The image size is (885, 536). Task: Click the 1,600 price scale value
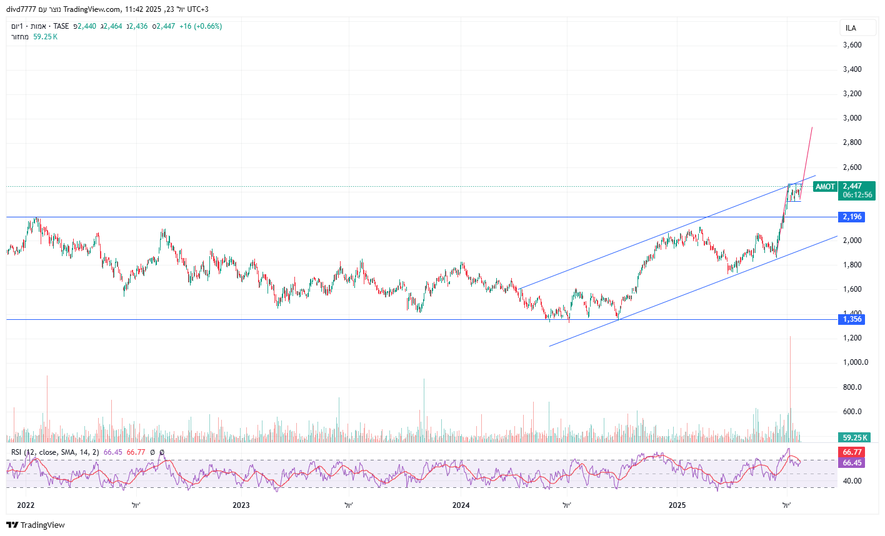point(852,289)
